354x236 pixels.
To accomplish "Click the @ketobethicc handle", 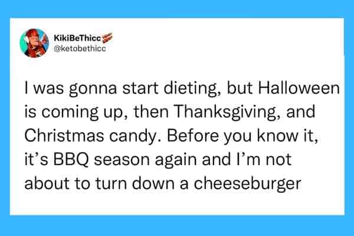I will [80, 48].
